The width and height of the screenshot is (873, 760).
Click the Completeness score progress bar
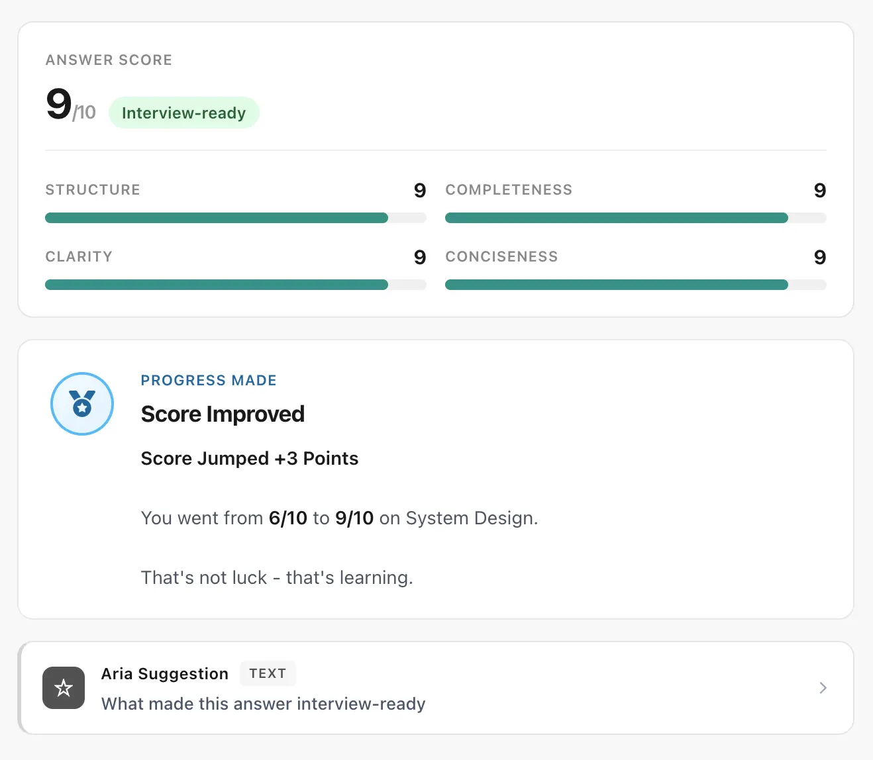click(635, 218)
